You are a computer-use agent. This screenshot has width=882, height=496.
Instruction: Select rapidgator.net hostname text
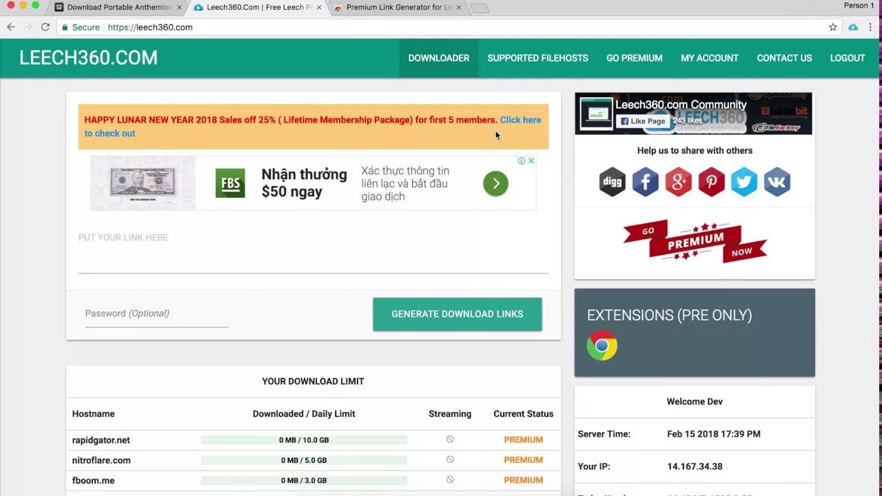click(101, 440)
